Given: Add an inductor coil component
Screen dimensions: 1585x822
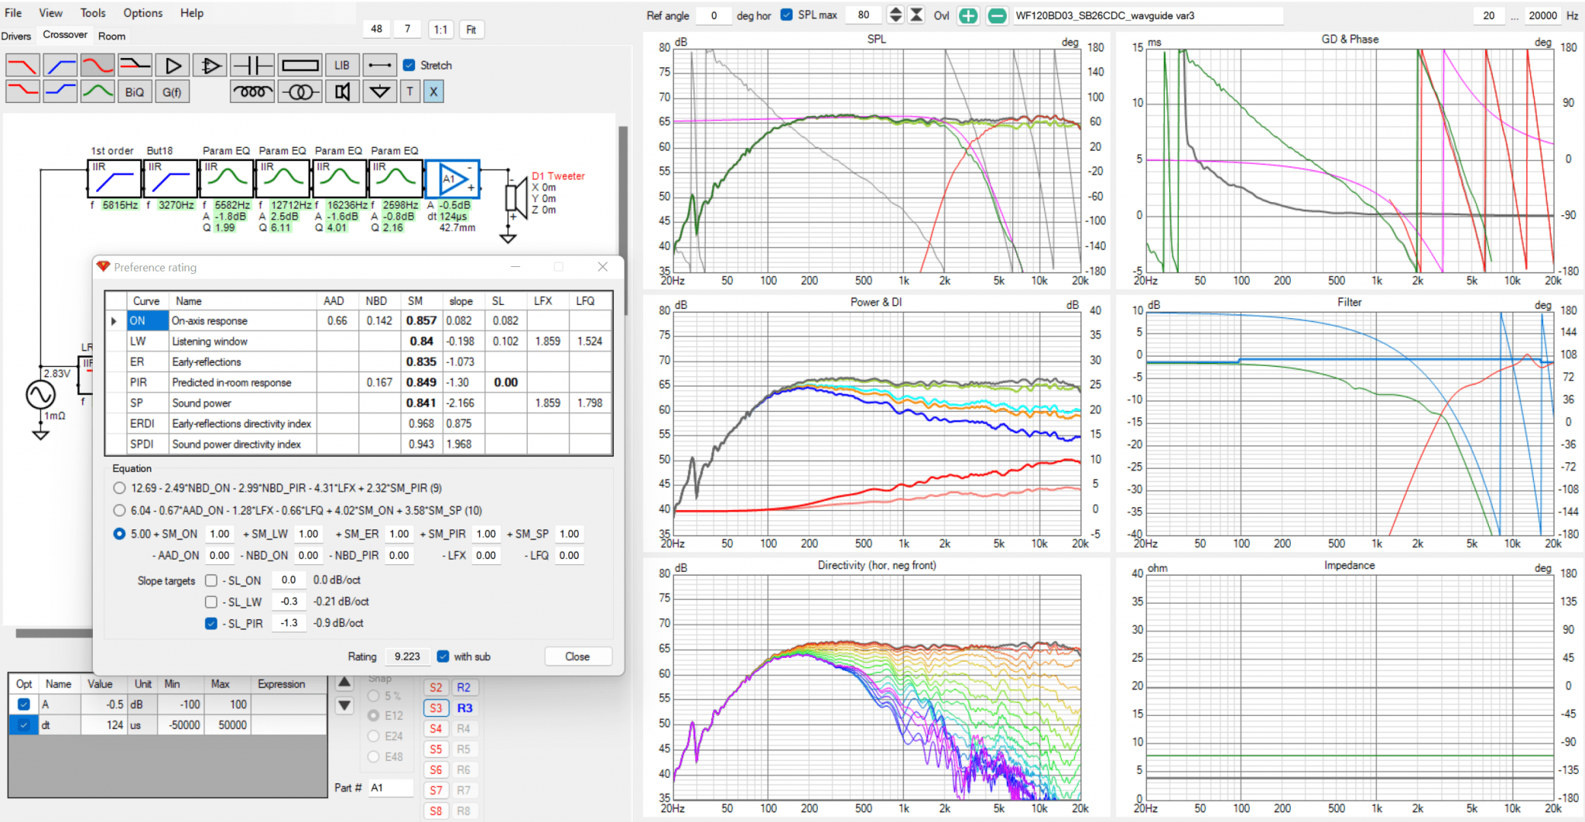Looking at the screenshot, I should 252,91.
